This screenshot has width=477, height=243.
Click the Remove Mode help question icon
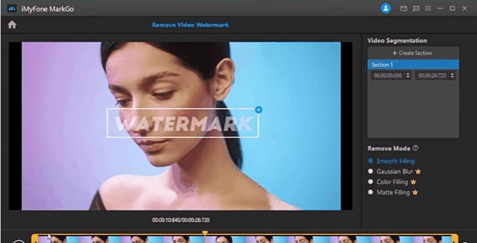(416, 148)
